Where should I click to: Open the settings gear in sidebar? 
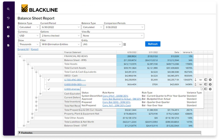click(x=8, y=36)
